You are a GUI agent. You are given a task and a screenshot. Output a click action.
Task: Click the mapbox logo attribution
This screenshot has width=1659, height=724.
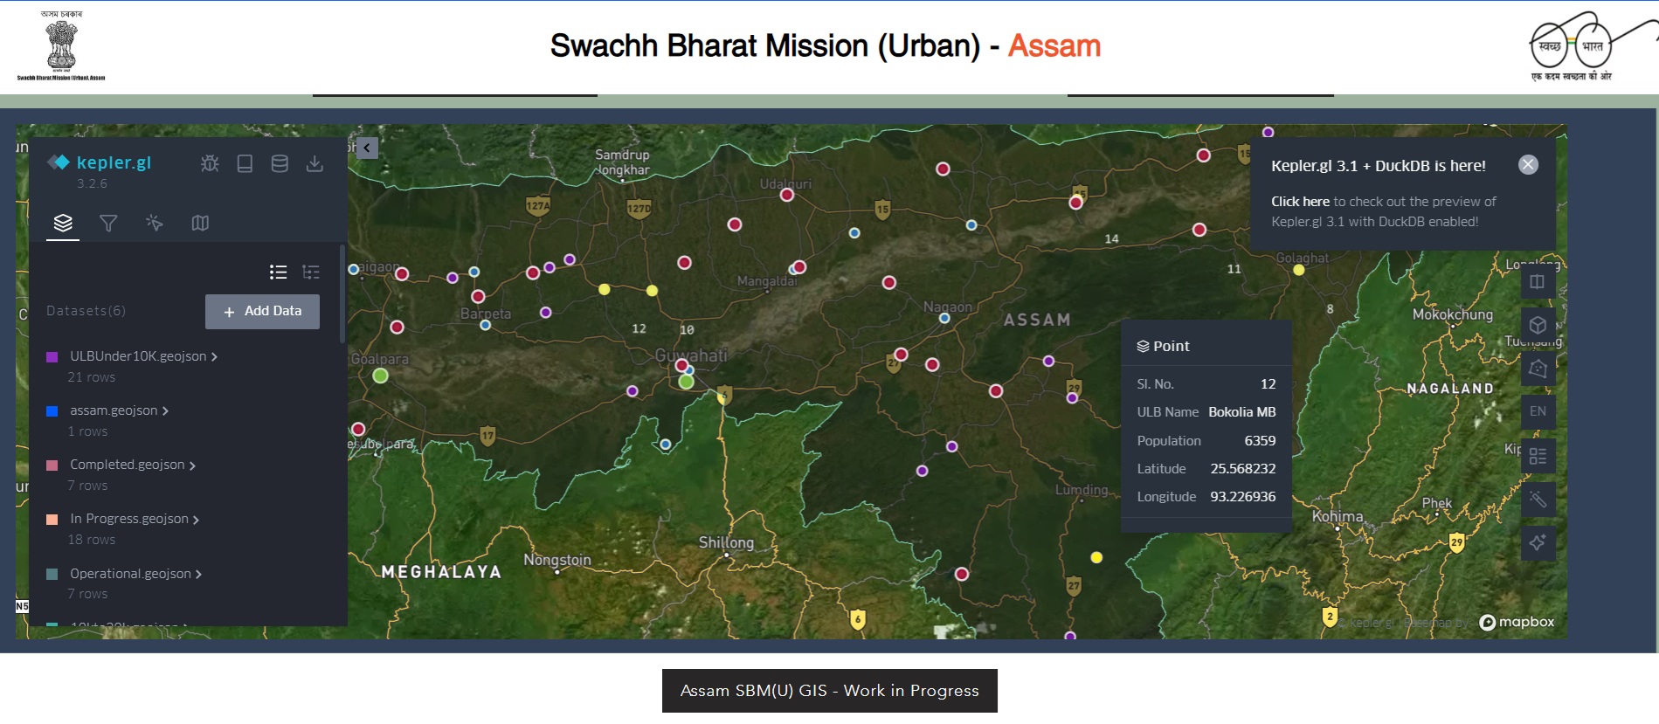[1517, 622]
